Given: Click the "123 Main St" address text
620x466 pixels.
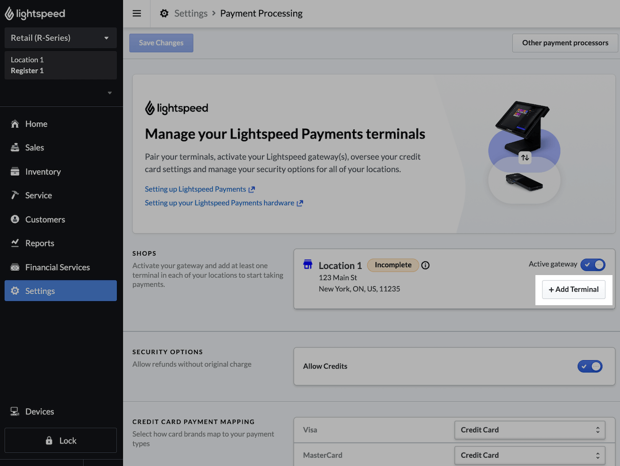Looking at the screenshot, I should (338, 278).
